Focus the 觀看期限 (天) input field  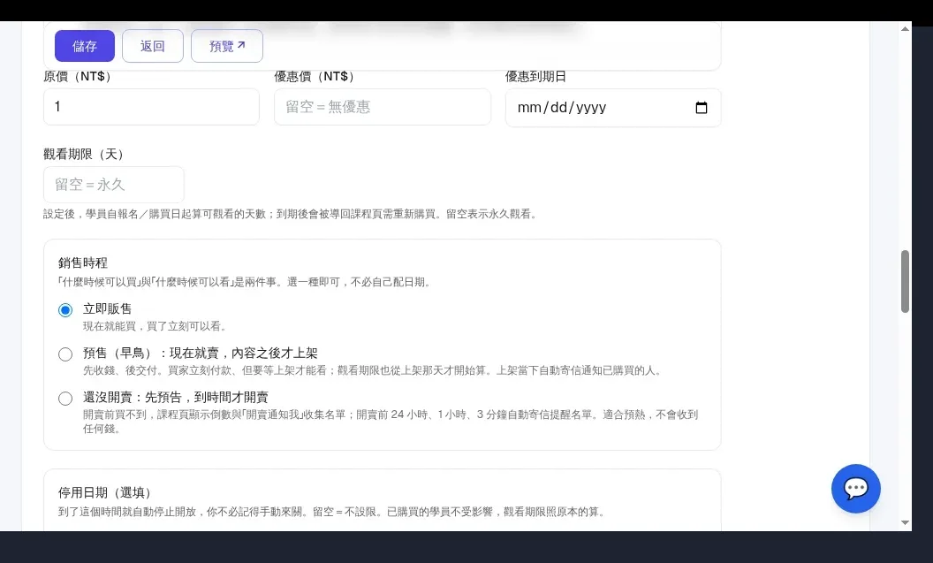pyautogui.click(x=114, y=185)
